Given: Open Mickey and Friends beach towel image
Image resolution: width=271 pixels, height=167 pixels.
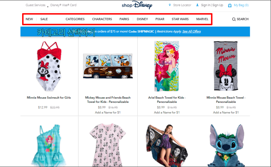Looking at the screenshot, I should point(108,66).
